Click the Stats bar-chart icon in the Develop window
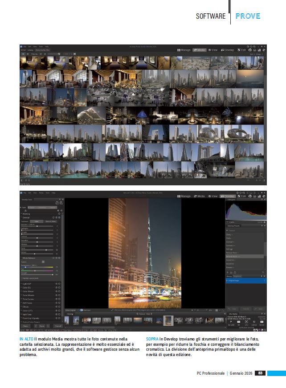The image size is (286, 388). click(x=259, y=196)
